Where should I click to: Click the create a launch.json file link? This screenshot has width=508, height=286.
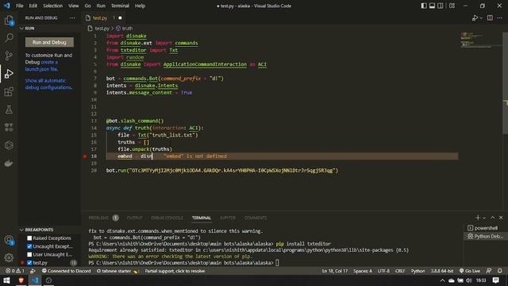(x=41, y=65)
